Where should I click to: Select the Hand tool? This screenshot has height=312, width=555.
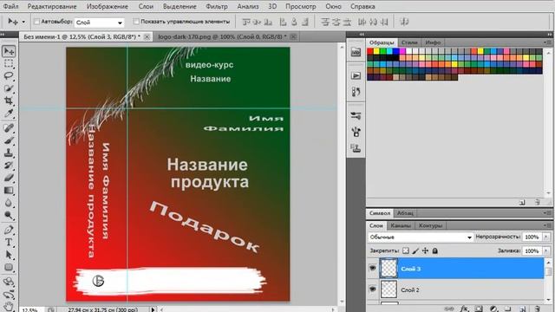tap(9, 306)
